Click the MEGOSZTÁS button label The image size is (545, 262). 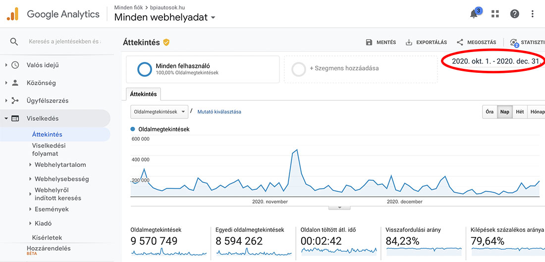482,43
